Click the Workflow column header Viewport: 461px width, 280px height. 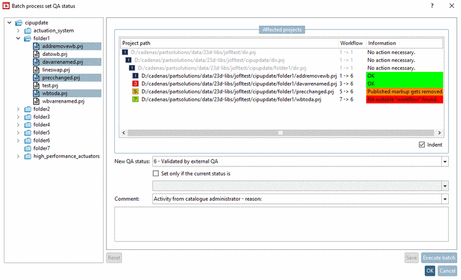tap(352, 43)
